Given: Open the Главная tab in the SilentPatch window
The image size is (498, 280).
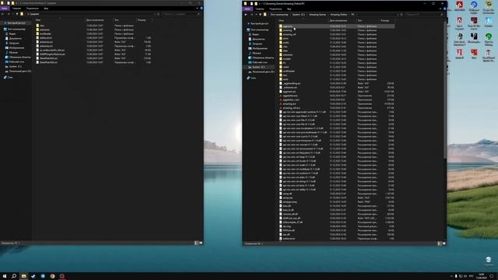Looking at the screenshot, I should coord(16,9).
